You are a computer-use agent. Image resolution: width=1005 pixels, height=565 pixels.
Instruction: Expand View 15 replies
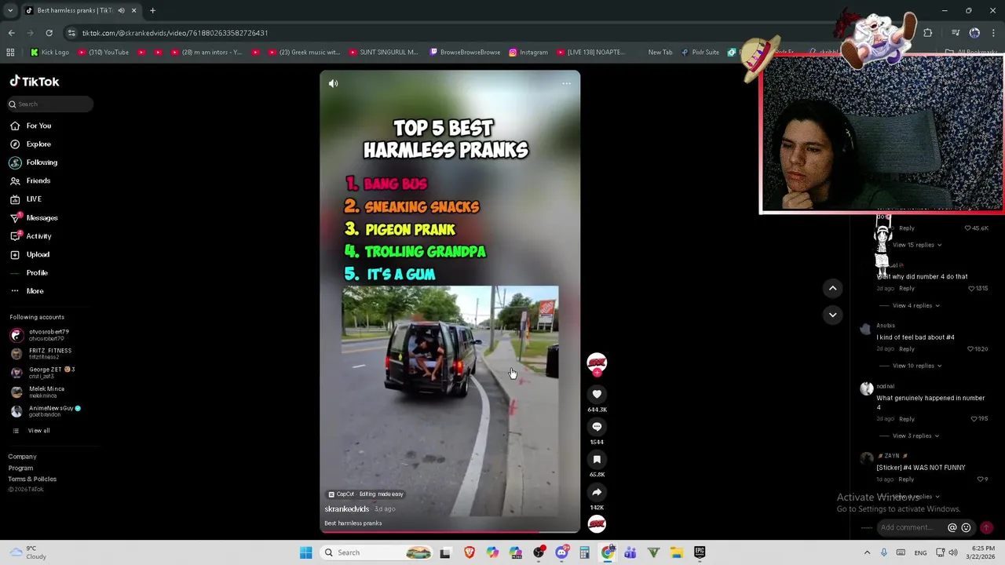(916, 245)
